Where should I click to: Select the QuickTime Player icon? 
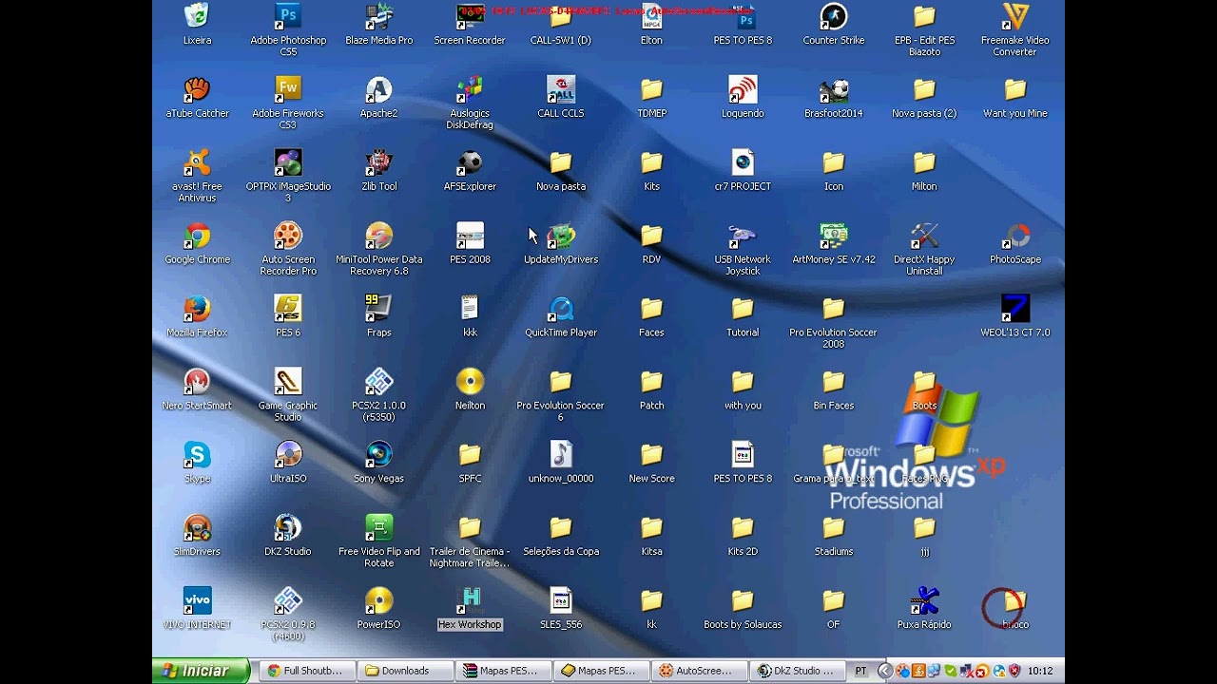[x=561, y=309]
